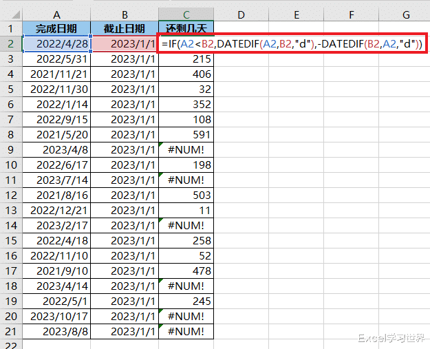Select cell with date 2022/11/30
The height and width of the screenshot is (349, 430).
(56, 89)
